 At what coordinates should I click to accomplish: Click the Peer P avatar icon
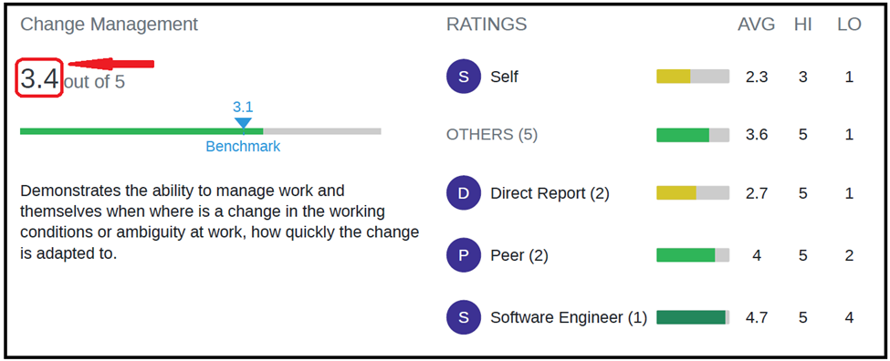click(463, 255)
